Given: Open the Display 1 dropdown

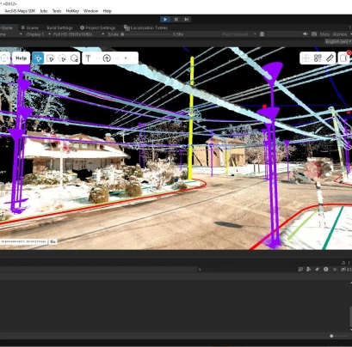Looking at the screenshot, I should coord(39,34).
